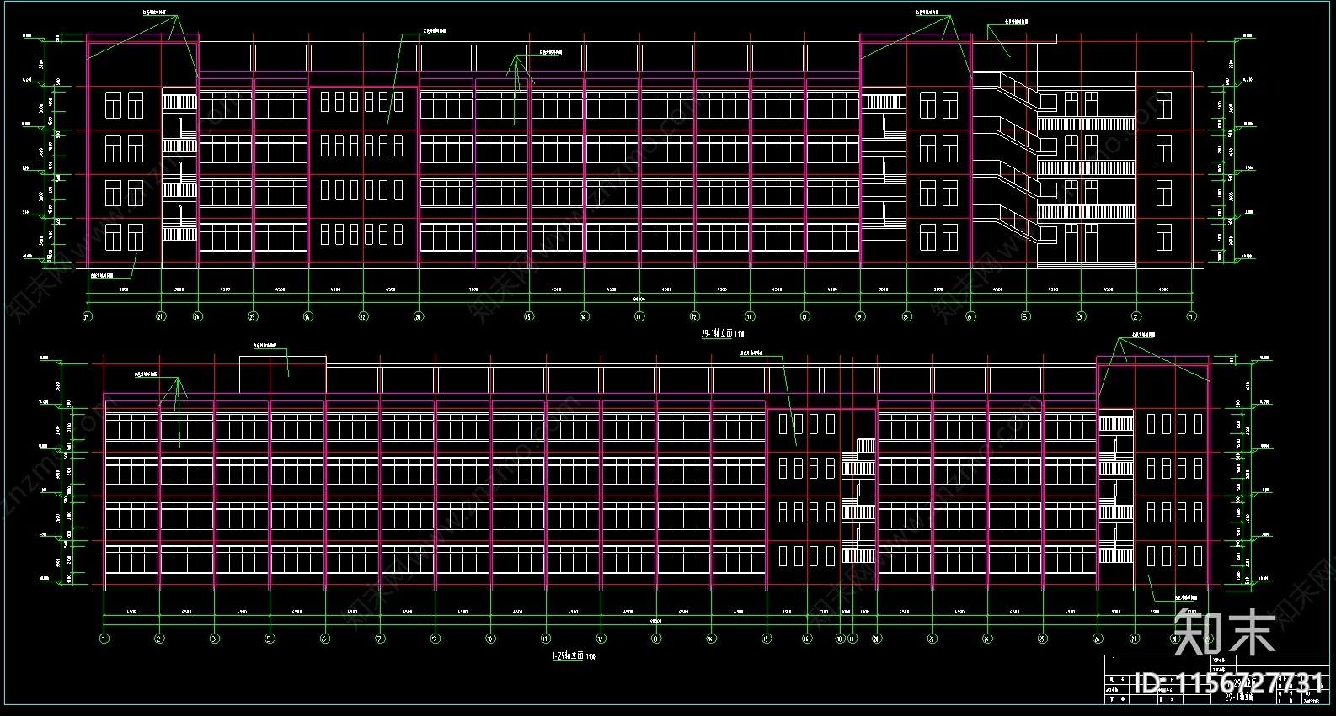1336x716 pixels.
Task: Click axis bubble 6 under the upper elevation
Action: pos(970,317)
